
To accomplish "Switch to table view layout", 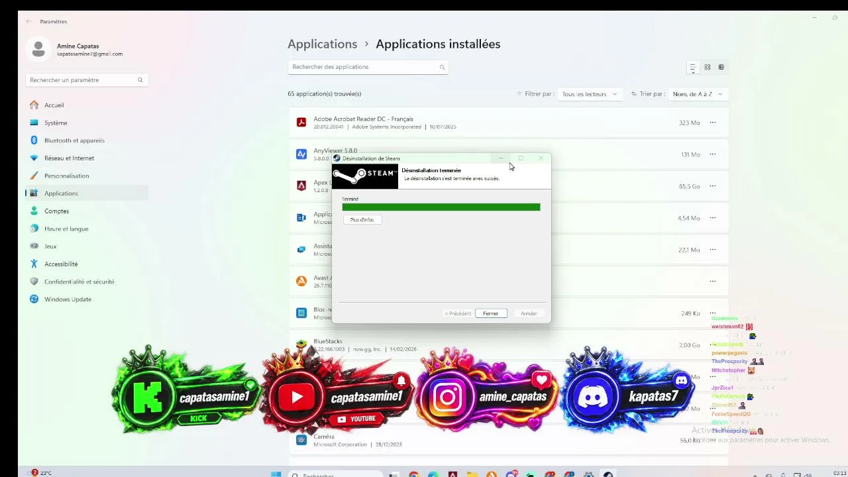I will coord(721,67).
